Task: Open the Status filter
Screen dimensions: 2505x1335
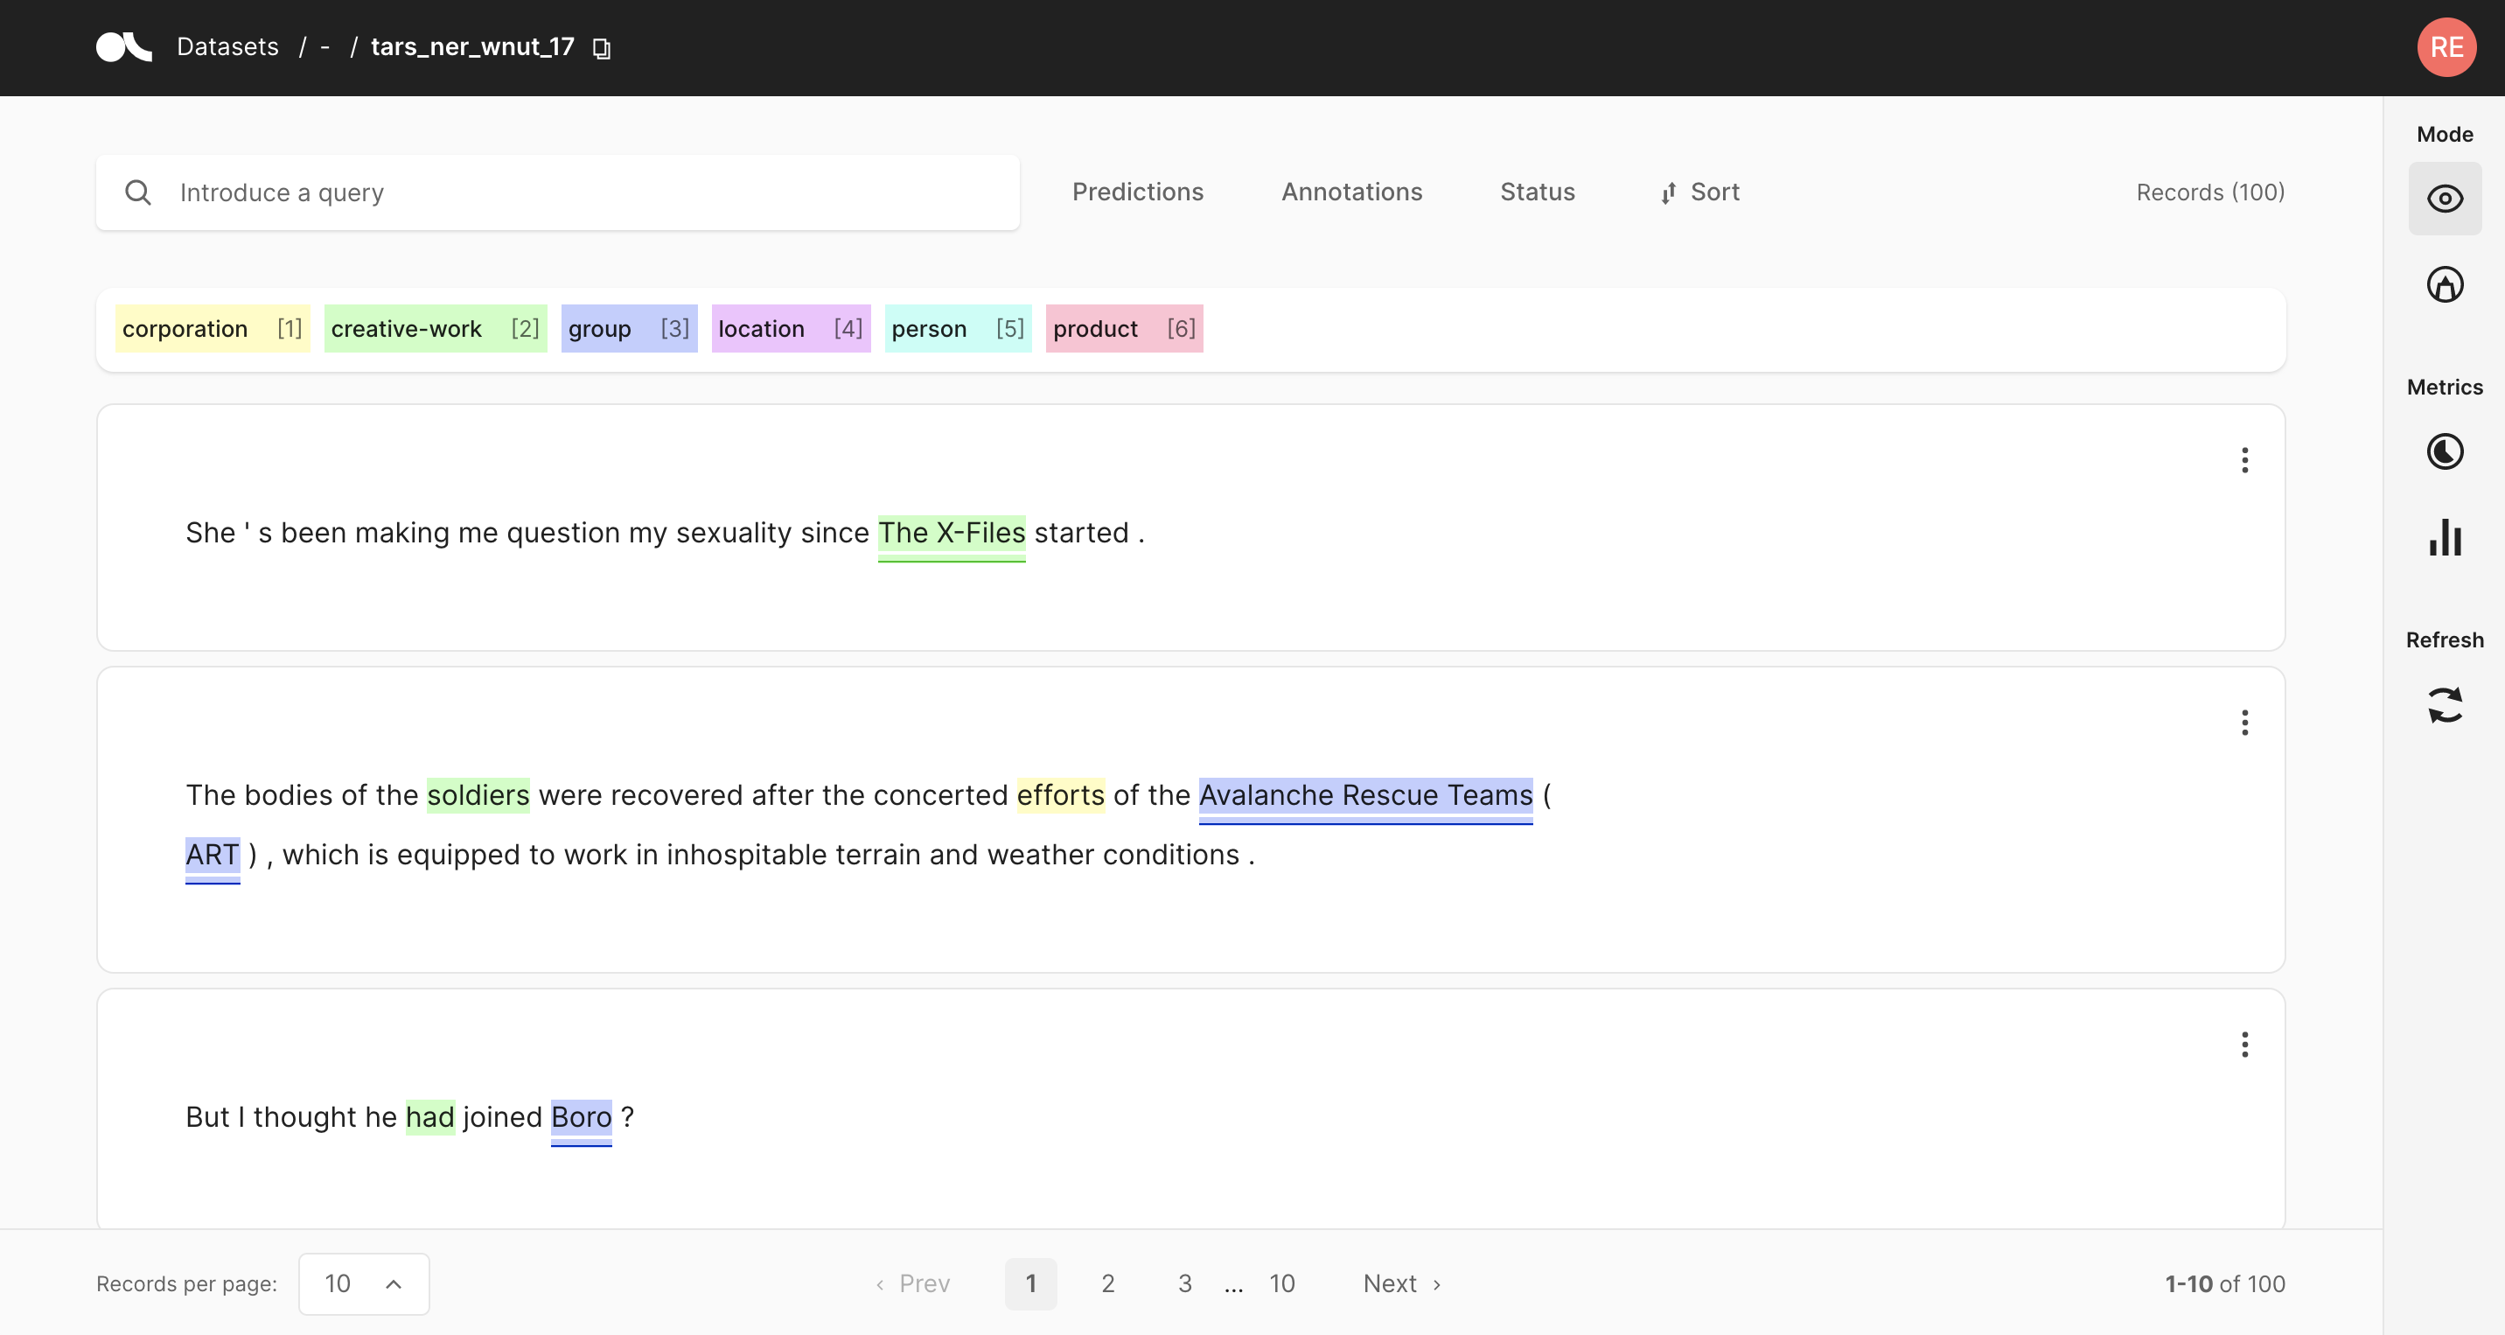Action: [x=1538, y=192]
